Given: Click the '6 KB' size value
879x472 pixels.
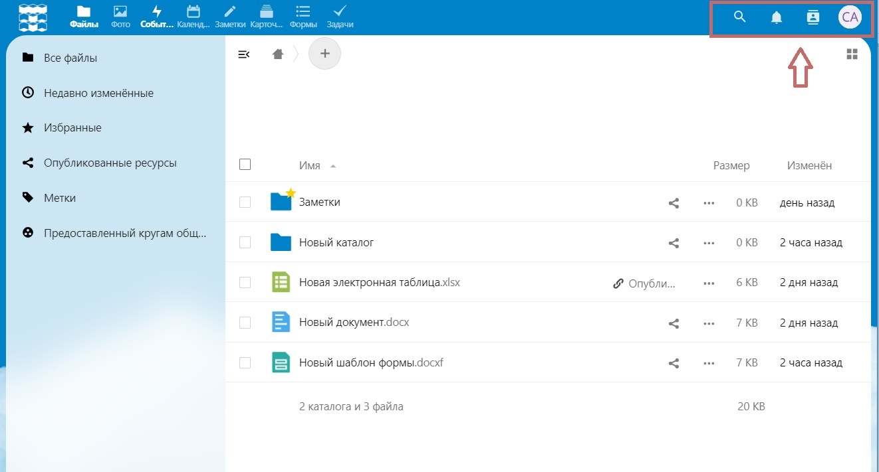Looking at the screenshot, I should click(x=747, y=283).
